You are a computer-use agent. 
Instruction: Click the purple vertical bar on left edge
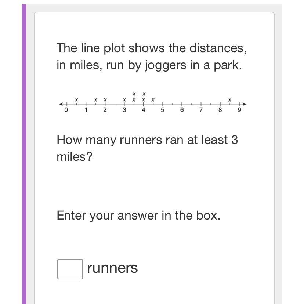tap(24, 154)
